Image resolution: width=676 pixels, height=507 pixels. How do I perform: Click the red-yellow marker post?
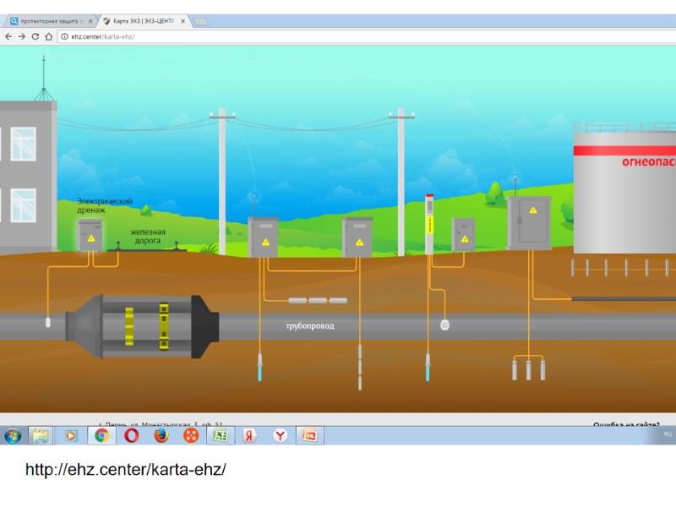pyautogui.click(x=429, y=224)
